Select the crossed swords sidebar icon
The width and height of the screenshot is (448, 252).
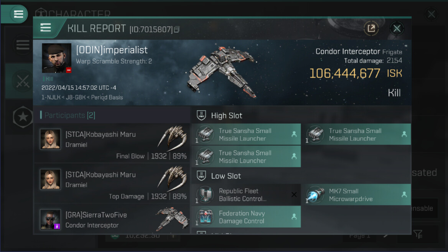click(x=23, y=81)
